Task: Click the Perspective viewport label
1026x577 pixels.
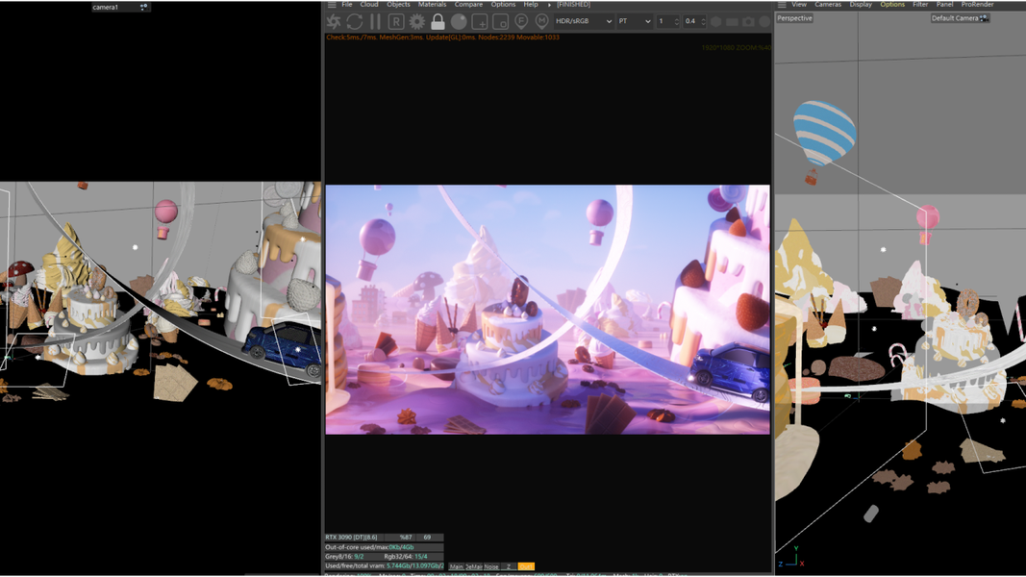Action: 794,18
